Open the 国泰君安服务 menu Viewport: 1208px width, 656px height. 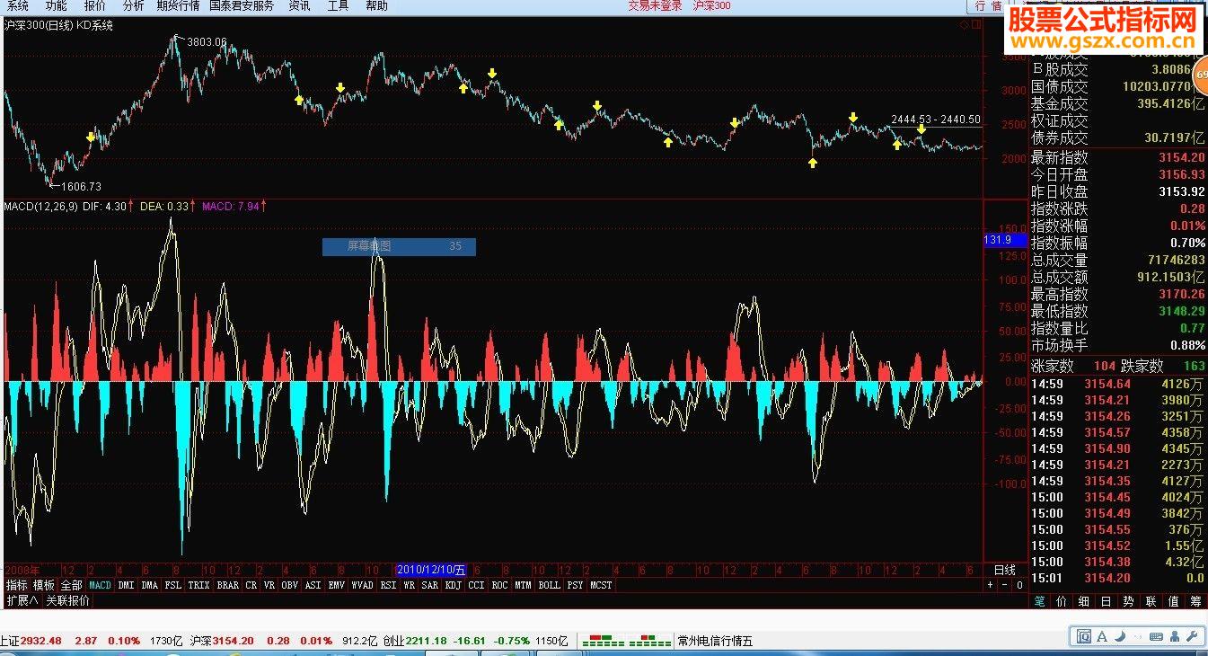242,5
